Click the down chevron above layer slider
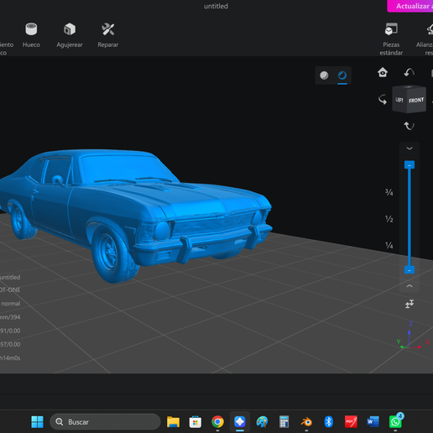The image size is (433, 433). 410,149
